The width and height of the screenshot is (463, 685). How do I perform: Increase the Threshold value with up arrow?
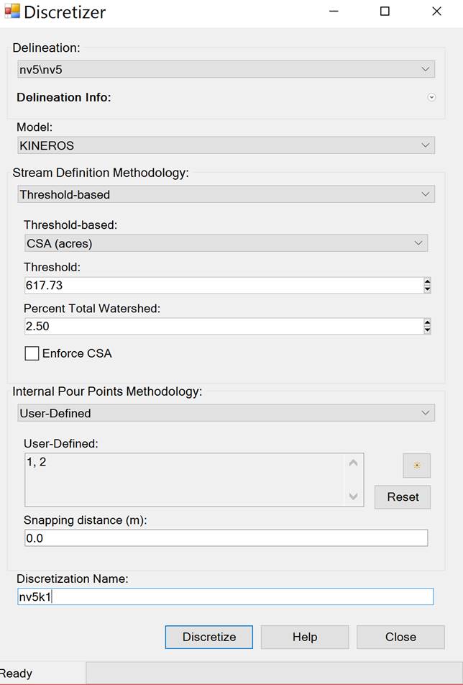click(x=427, y=281)
